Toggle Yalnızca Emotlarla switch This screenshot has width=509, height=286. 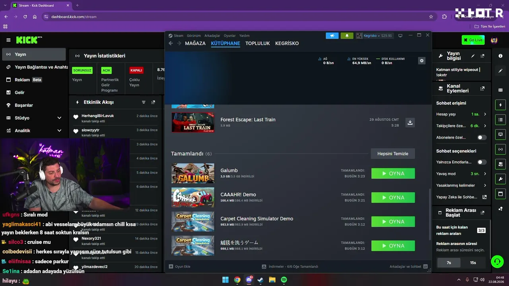tap(482, 162)
